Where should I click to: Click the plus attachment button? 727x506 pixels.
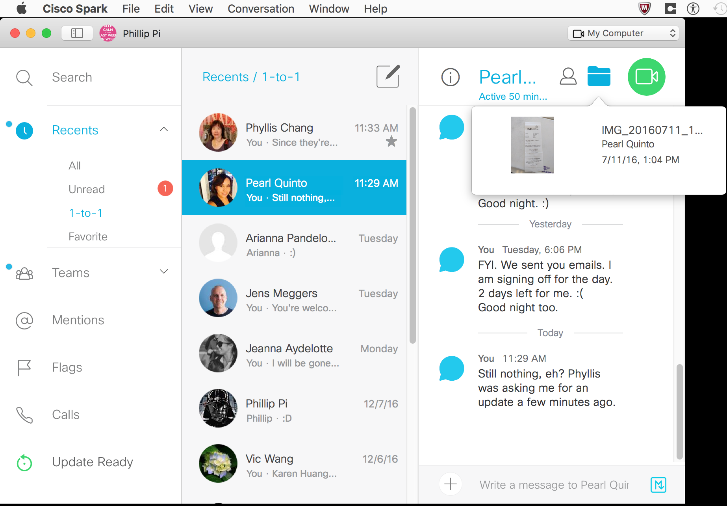(450, 484)
